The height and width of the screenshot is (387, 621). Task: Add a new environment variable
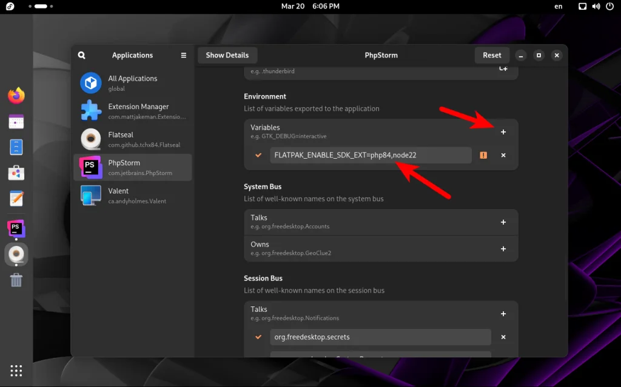pos(503,131)
